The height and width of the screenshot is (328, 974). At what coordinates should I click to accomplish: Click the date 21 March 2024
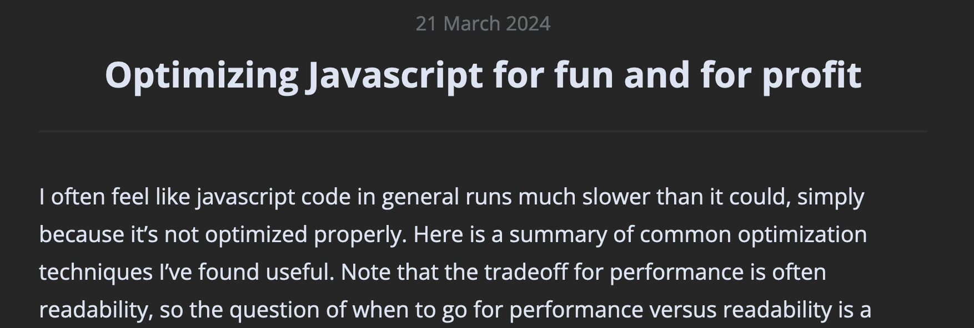(x=483, y=24)
